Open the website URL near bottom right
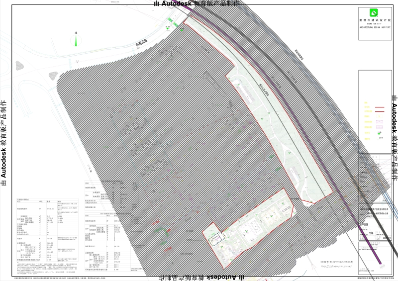This screenshot has width=398, height=281. pyautogui.click(x=336, y=266)
